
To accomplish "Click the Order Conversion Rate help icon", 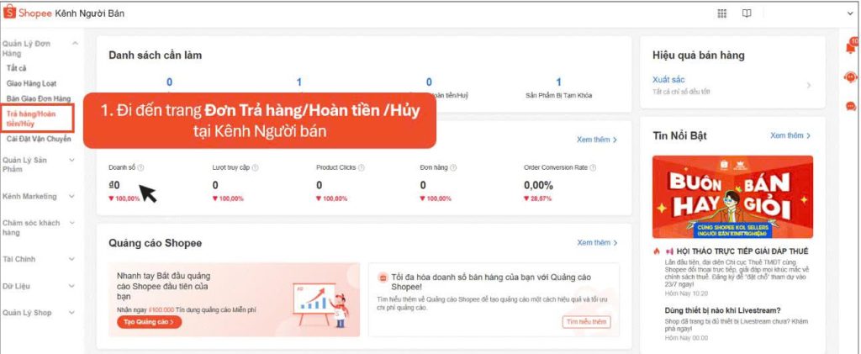I will click(594, 167).
